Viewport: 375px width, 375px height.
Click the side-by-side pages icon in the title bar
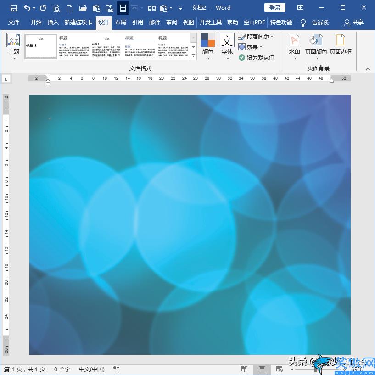[151, 8]
